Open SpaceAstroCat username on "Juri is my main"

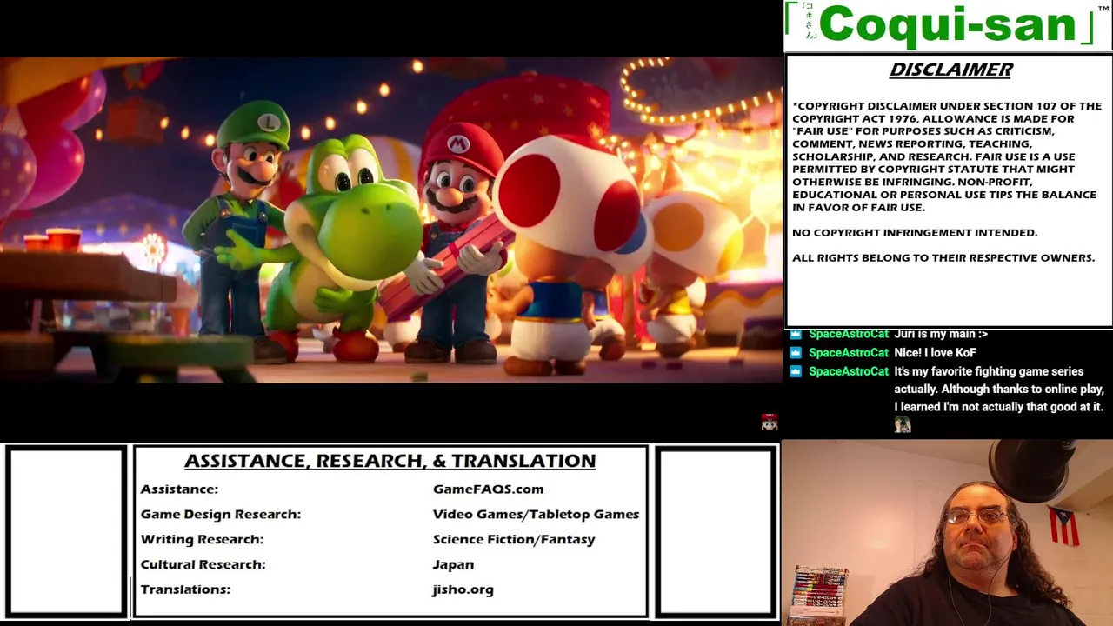(849, 334)
